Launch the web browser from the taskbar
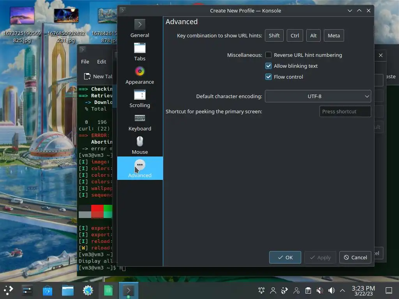This screenshot has height=299, width=399. (88, 290)
